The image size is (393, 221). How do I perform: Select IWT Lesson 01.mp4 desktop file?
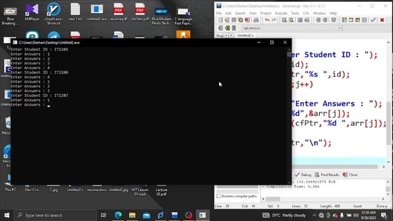[x=140, y=192]
